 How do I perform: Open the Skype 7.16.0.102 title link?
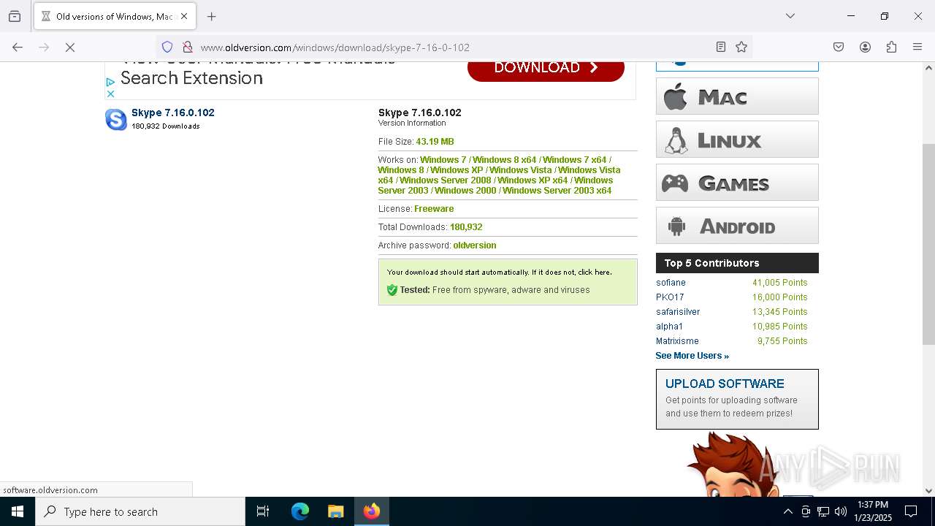click(173, 113)
